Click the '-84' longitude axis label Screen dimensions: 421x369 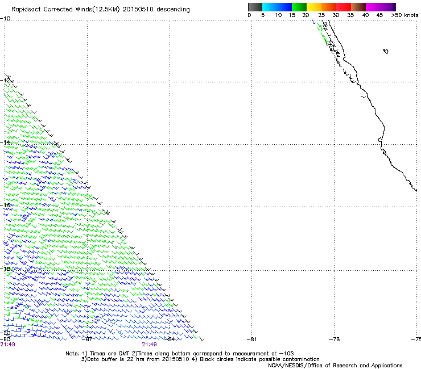[x=170, y=339]
